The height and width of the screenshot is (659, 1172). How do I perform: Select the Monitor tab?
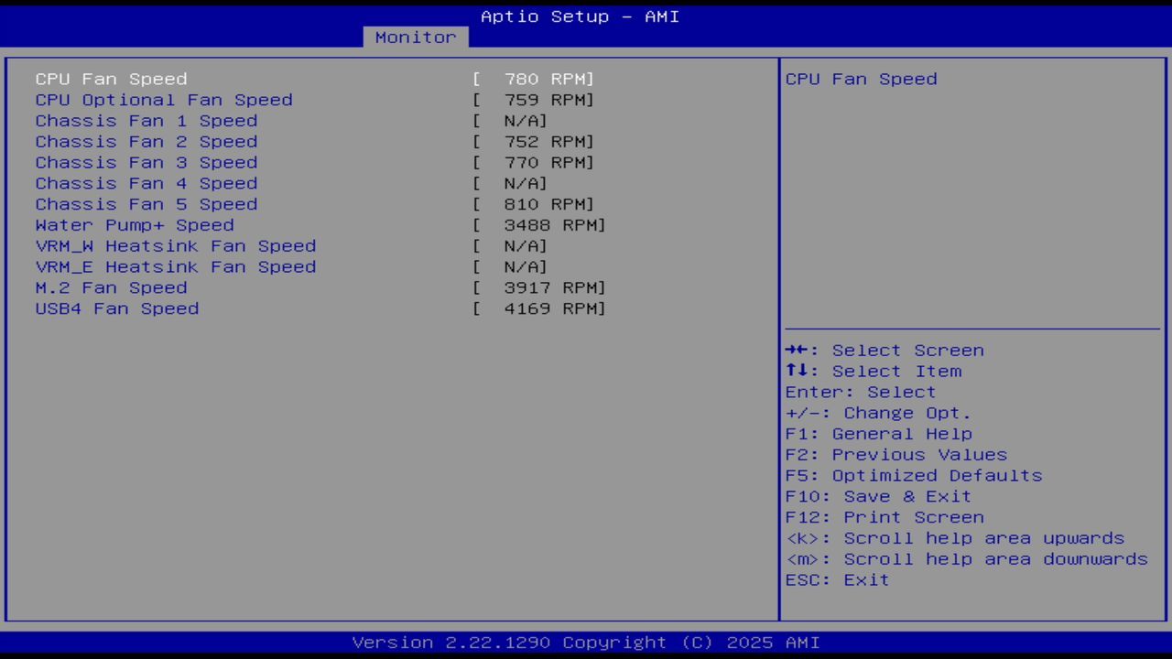click(x=416, y=38)
